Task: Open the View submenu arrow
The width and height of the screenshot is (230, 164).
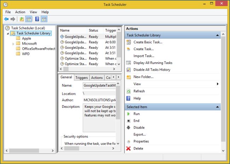Action: pyautogui.click(x=218, y=84)
